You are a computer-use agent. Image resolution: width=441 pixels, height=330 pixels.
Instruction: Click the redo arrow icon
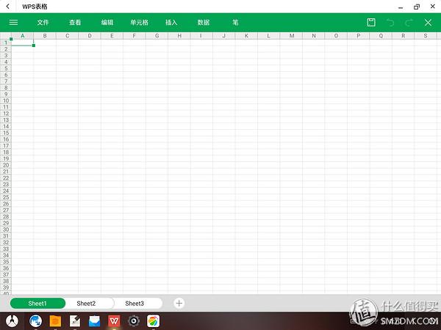(409, 23)
